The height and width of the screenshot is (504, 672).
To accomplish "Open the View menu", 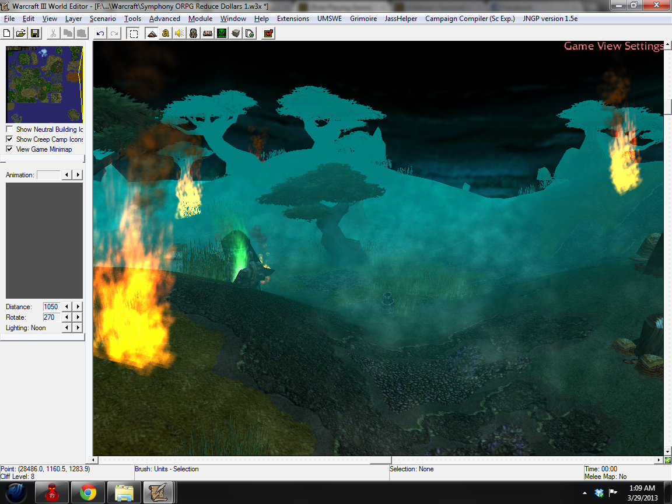I will pyautogui.click(x=50, y=19).
